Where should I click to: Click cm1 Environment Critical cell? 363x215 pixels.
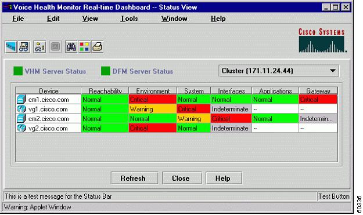(153, 99)
